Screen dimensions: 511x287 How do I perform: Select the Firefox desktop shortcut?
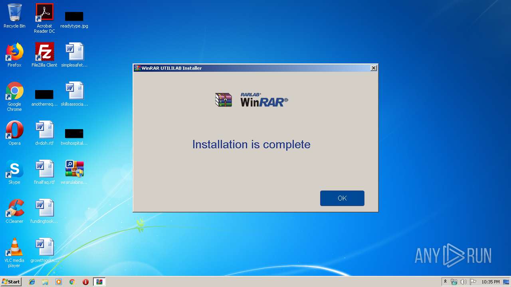(x=14, y=55)
